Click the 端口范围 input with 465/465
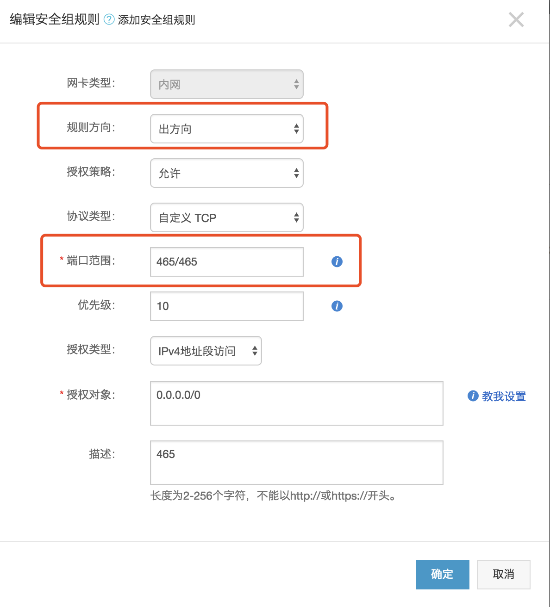 pos(227,262)
